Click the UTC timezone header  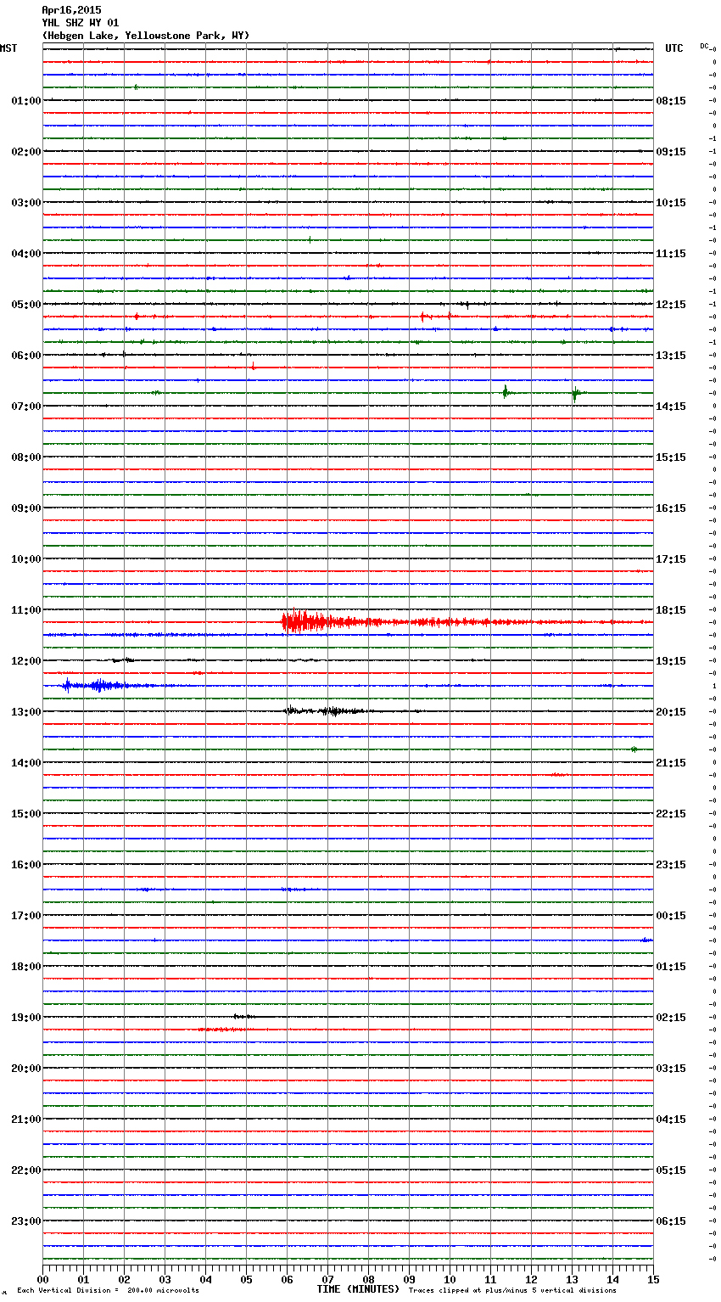click(674, 48)
